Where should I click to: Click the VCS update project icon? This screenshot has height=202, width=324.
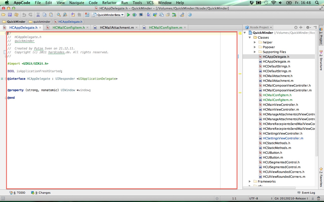coord(149,15)
